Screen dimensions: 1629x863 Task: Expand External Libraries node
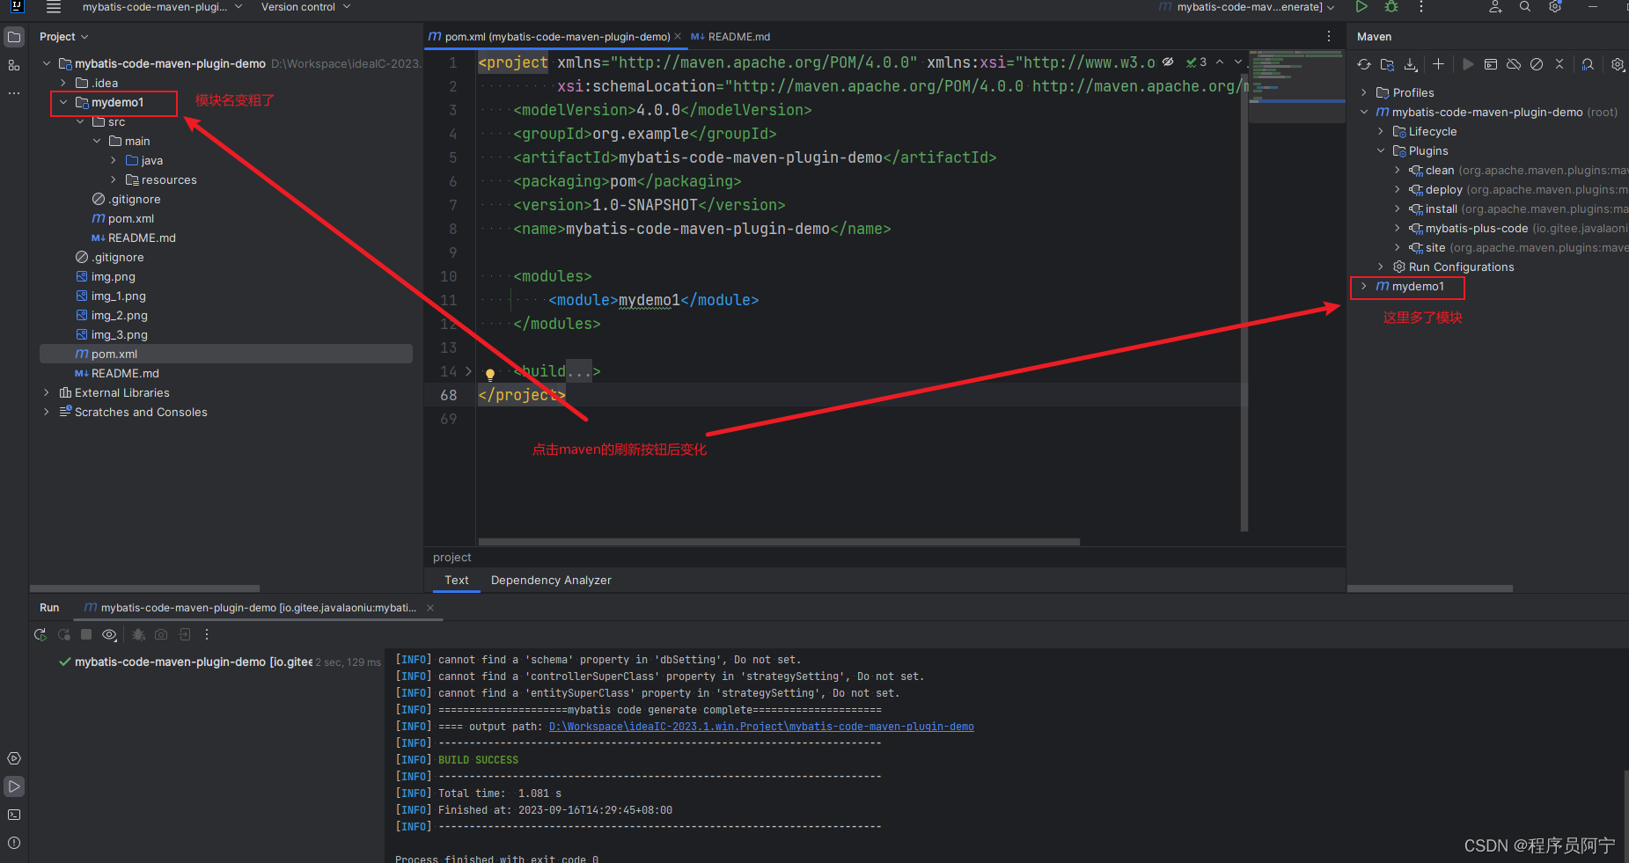point(47,393)
